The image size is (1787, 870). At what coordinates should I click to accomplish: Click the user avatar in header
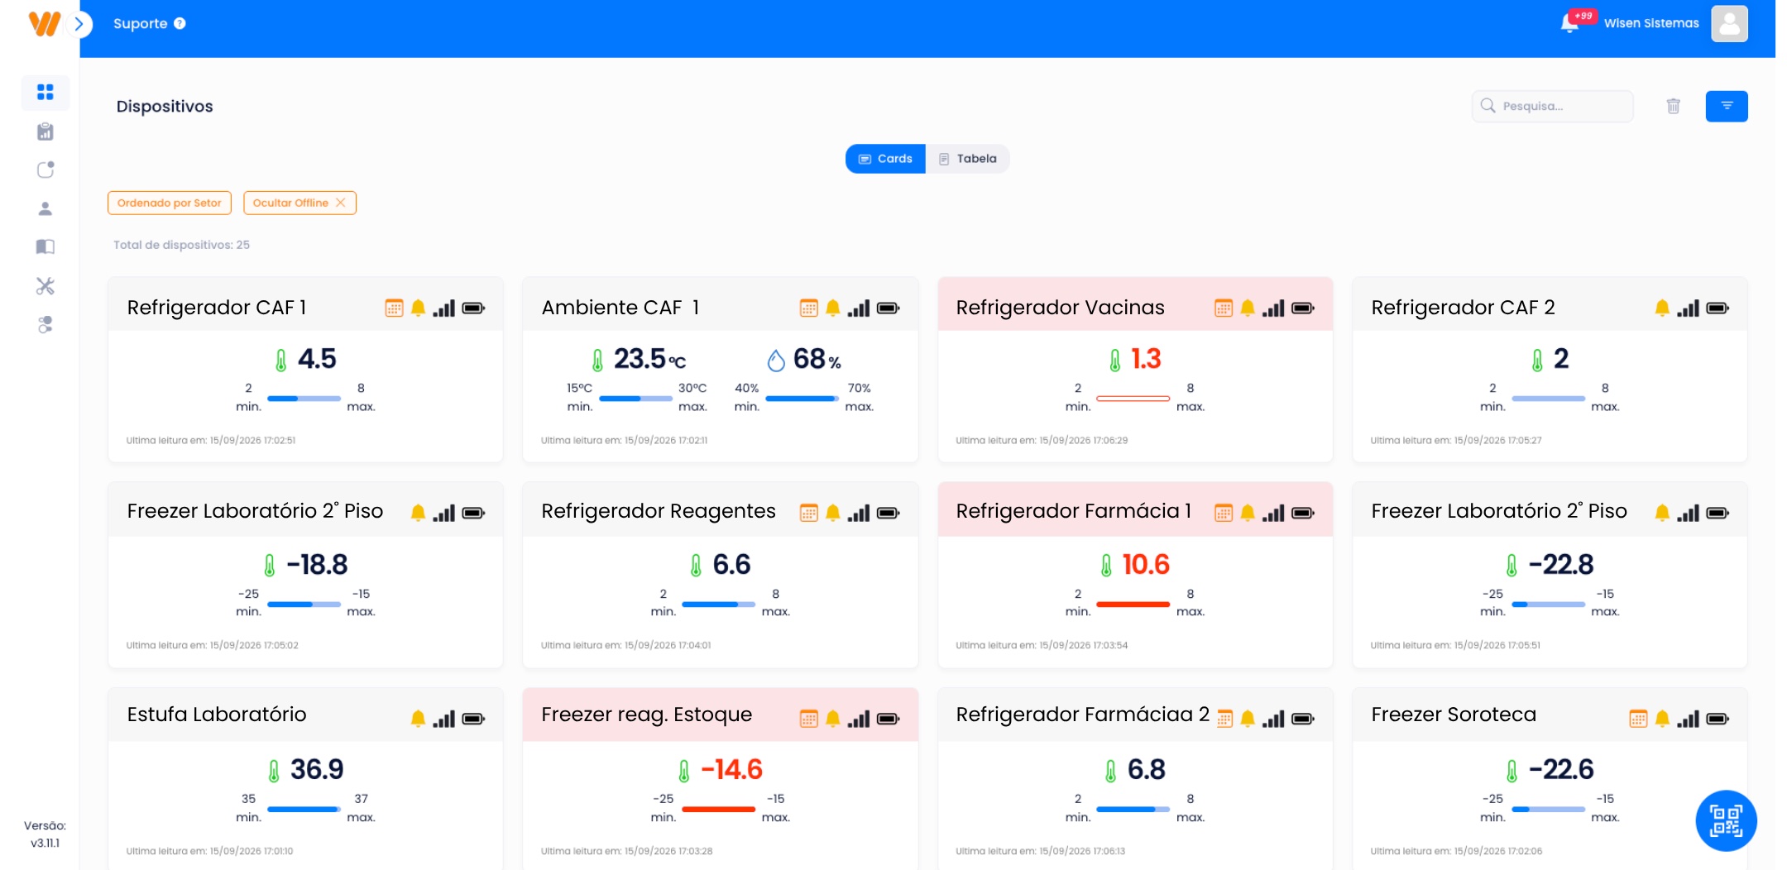point(1729,24)
